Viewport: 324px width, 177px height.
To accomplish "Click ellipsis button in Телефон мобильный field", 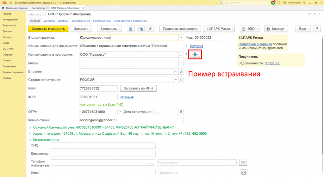I will 152,162.
